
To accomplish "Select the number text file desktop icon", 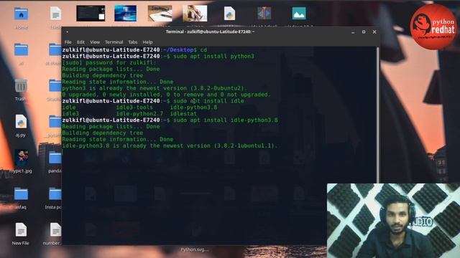I will point(55,230).
